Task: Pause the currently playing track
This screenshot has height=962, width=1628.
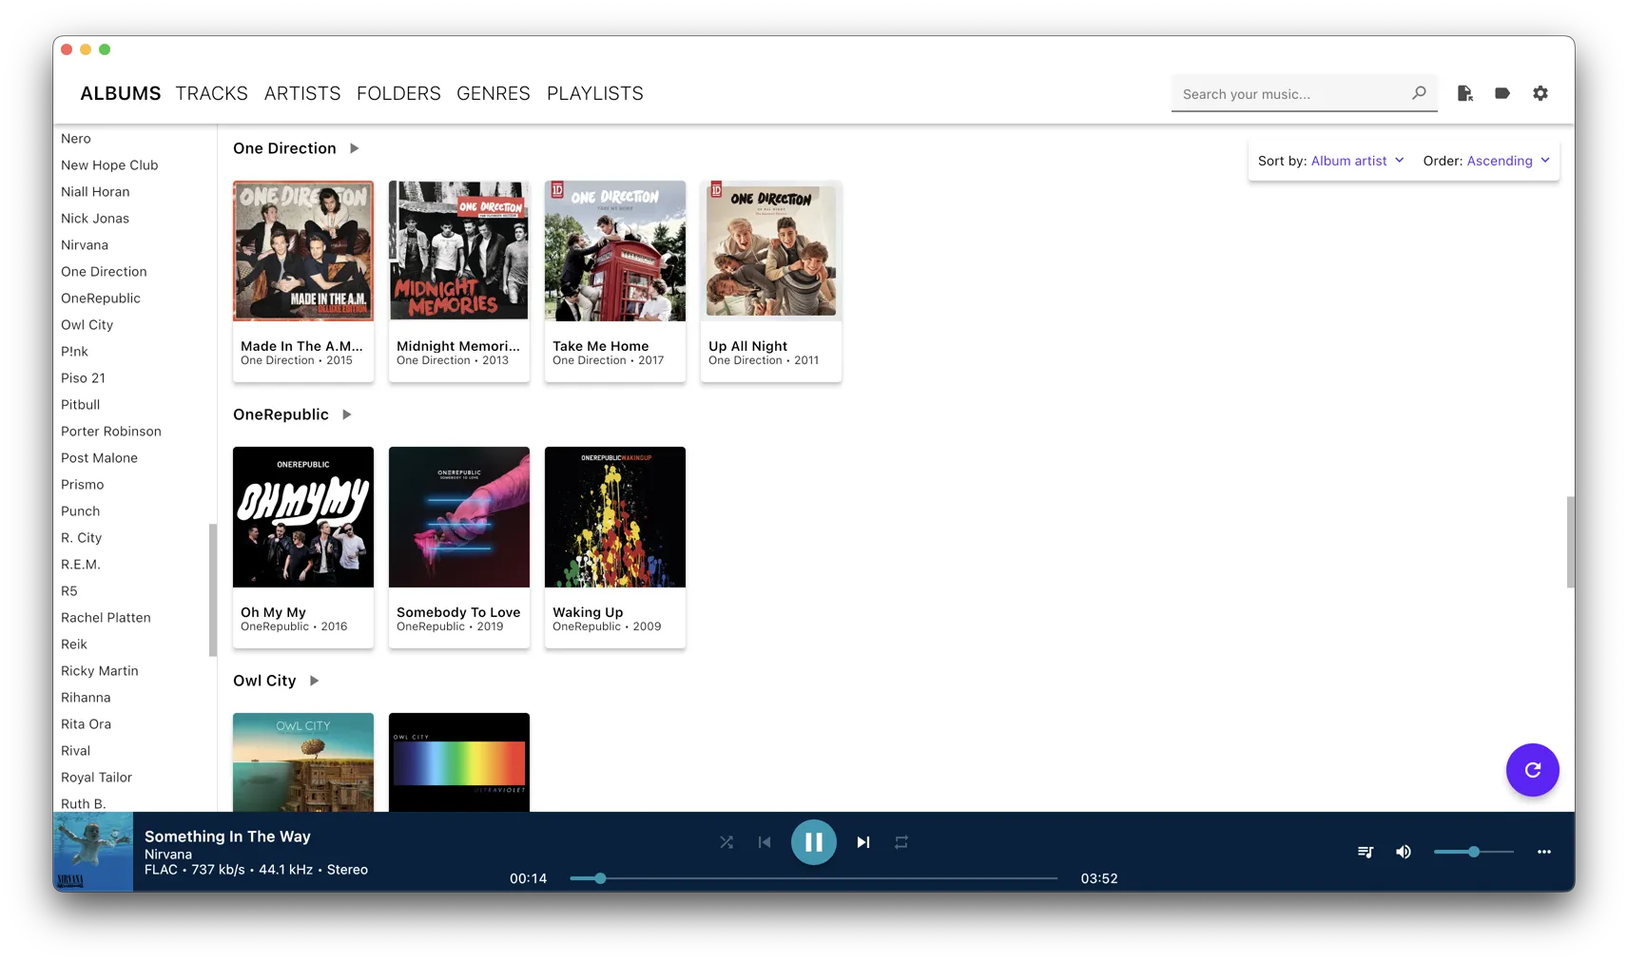Action: [x=813, y=842]
